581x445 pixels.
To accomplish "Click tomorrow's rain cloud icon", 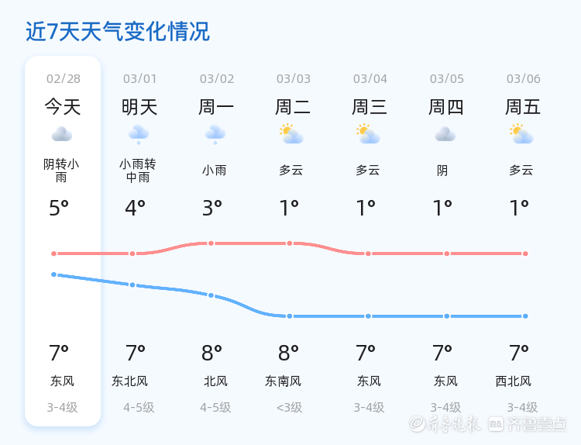I will [139, 134].
